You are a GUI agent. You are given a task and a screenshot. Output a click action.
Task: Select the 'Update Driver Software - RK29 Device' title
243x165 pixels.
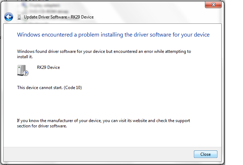[59, 17]
